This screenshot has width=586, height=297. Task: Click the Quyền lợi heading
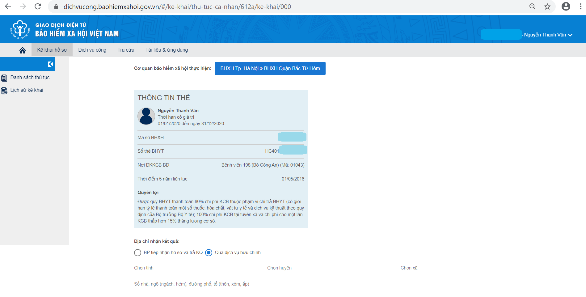tap(148, 193)
